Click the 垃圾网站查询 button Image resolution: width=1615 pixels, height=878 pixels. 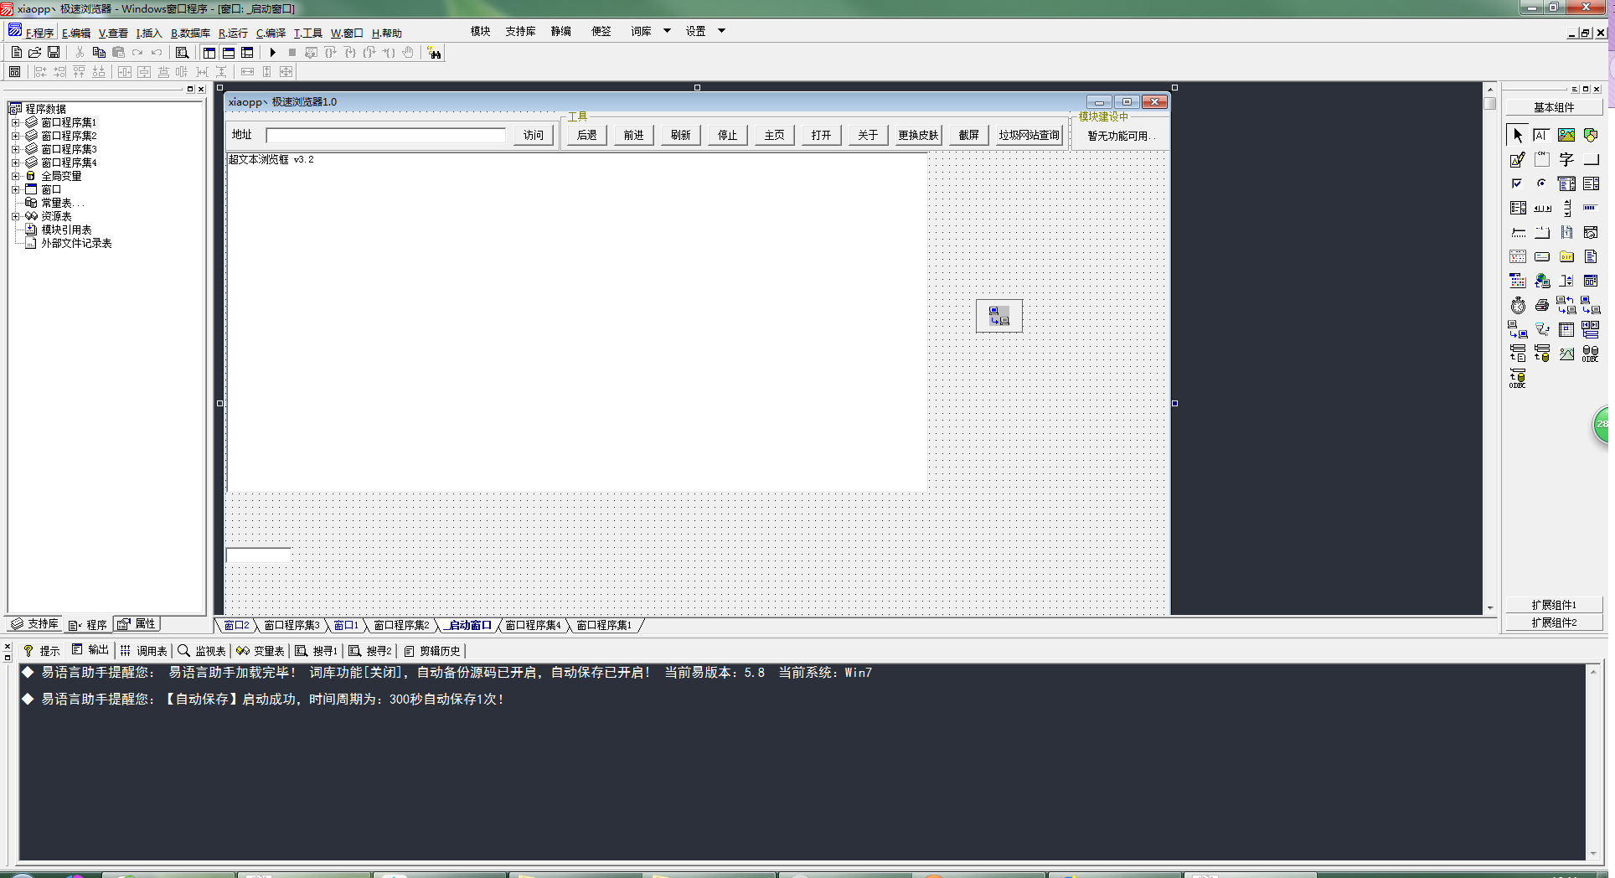tap(1029, 135)
